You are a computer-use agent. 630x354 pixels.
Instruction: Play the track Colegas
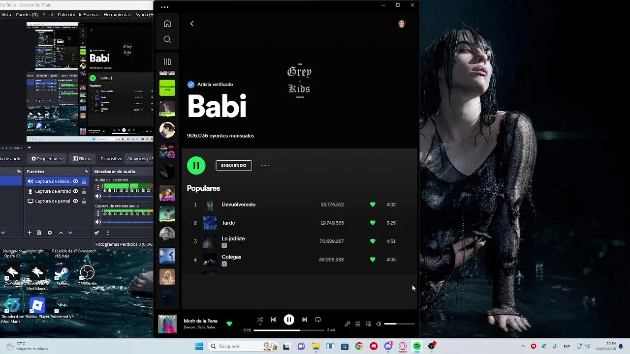(x=231, y=257)
